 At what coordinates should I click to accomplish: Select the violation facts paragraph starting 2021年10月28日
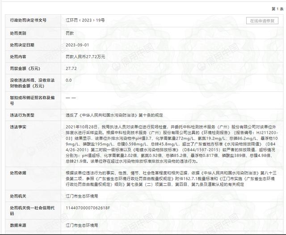(x=172, y=144)
